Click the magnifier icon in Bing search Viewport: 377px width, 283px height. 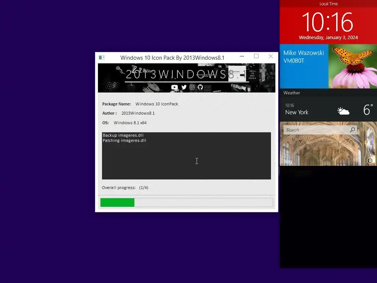coord(352,130)
